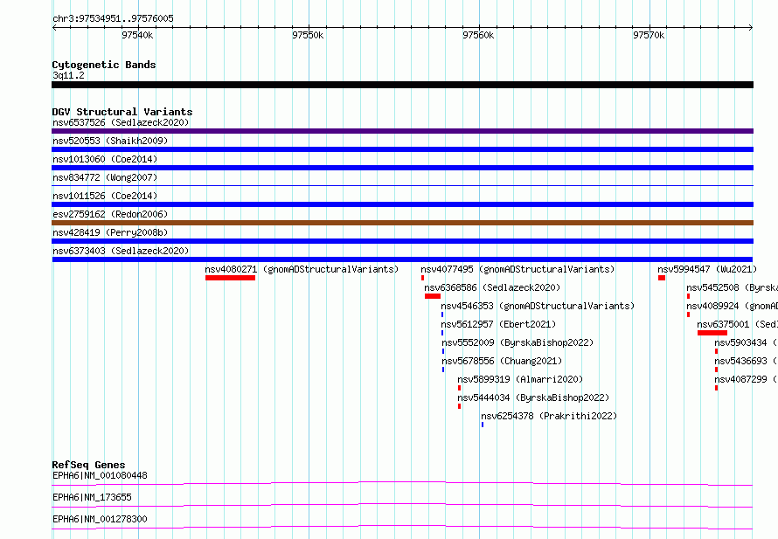Open the nsv5612957 (Ebert2021) label
The image size is (778, 539).
point(498,324)
